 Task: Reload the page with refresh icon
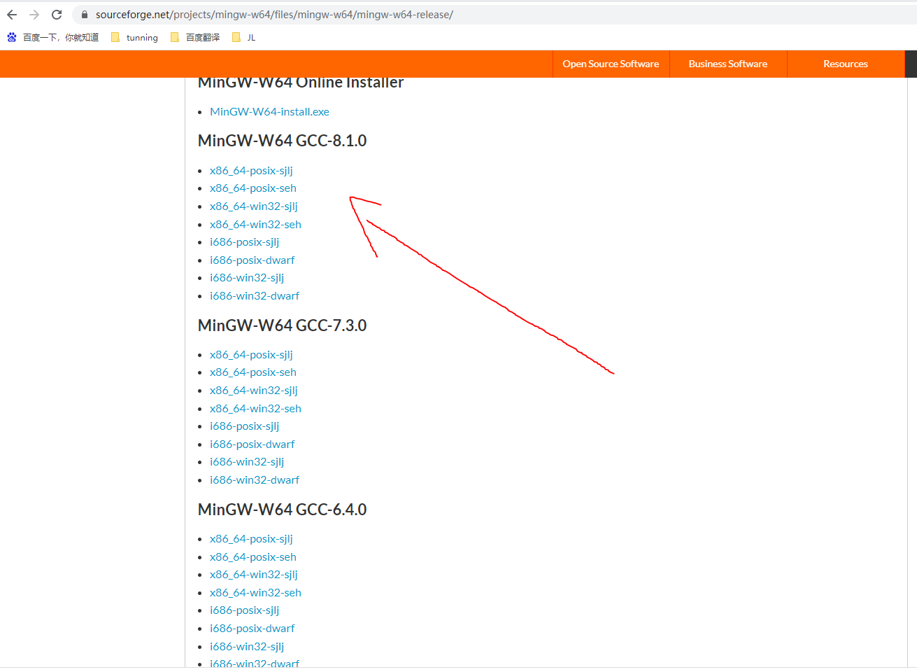pos(57,15)
